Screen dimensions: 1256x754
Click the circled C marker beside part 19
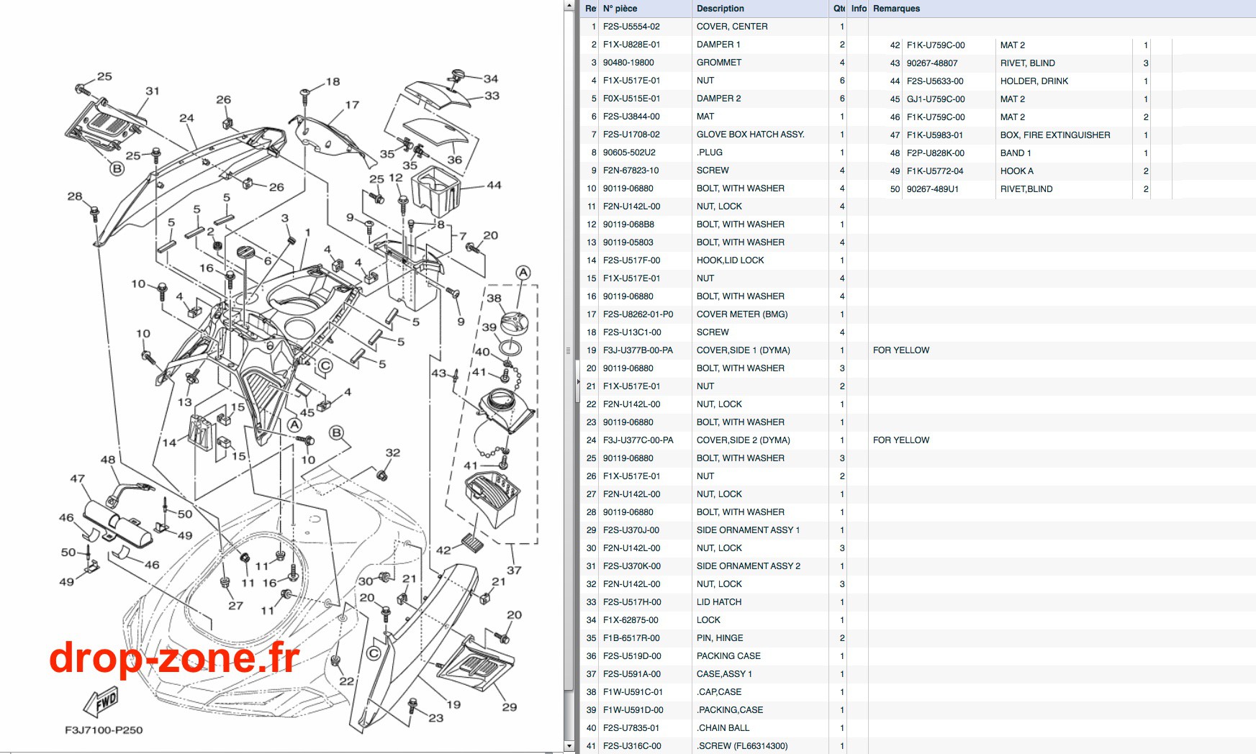[x=373, y=653]
